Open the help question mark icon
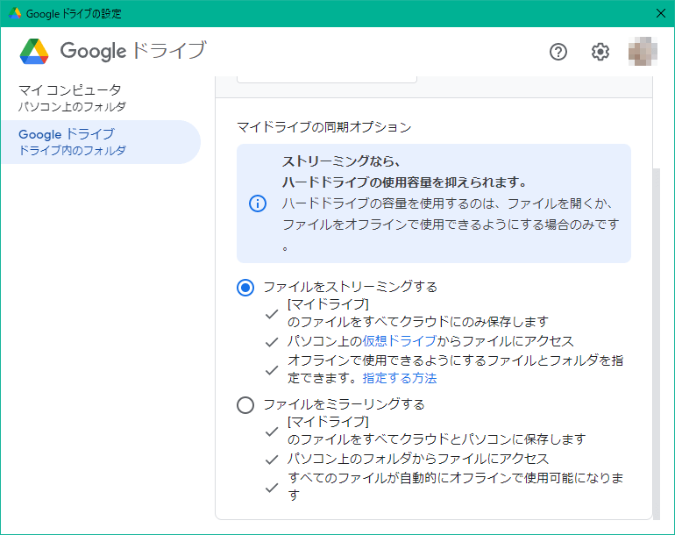Screen dimensions: 675x535 [558, 52]
